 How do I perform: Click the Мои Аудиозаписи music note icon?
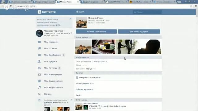[39, 87]
